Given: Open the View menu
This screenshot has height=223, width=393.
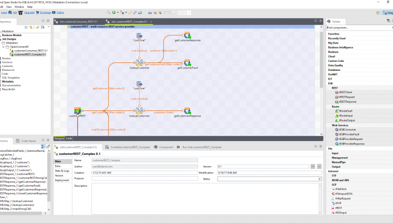Looking at the screenshot, I should click(9, 7).
